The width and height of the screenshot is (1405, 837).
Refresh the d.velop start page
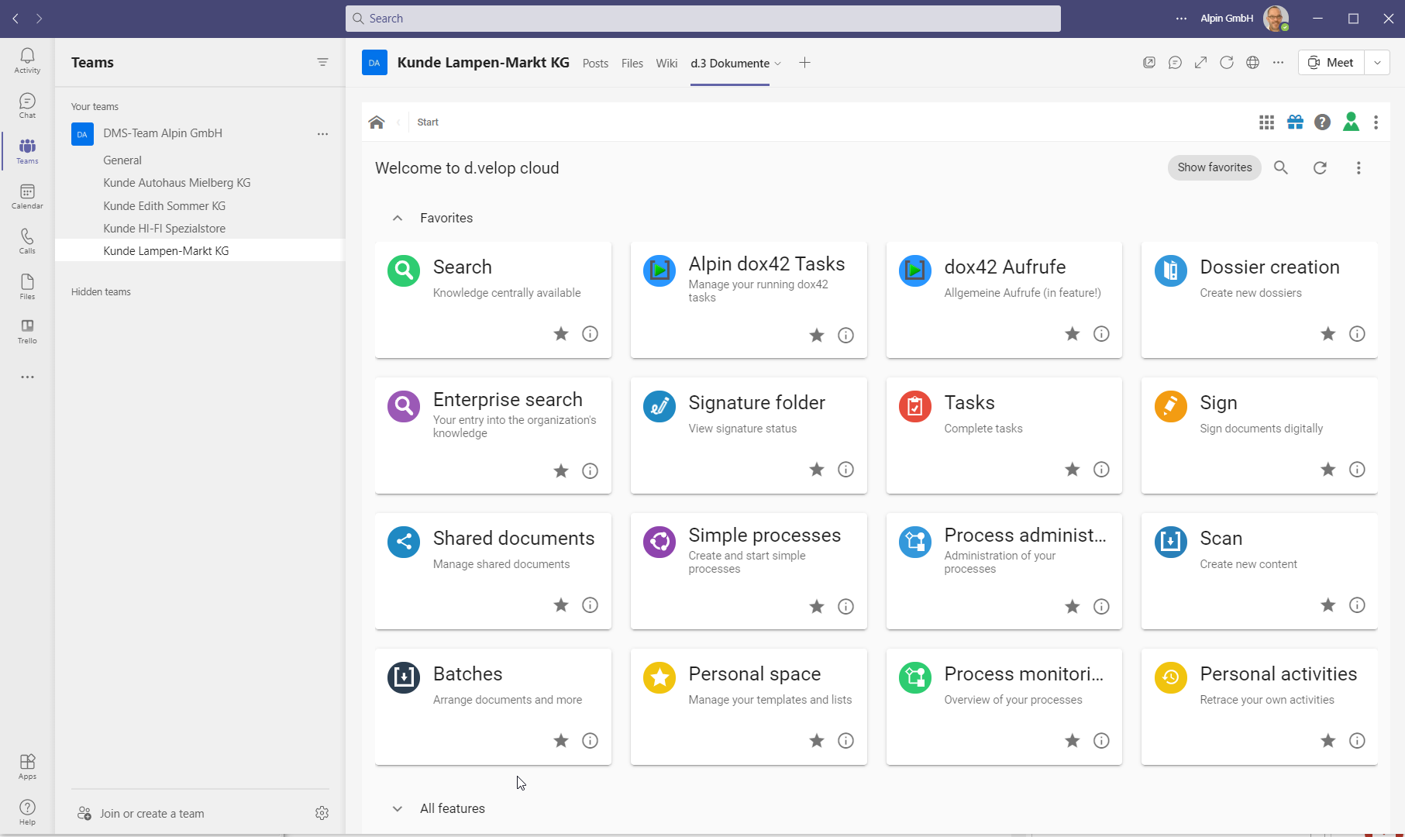[x=1320, y=167]
